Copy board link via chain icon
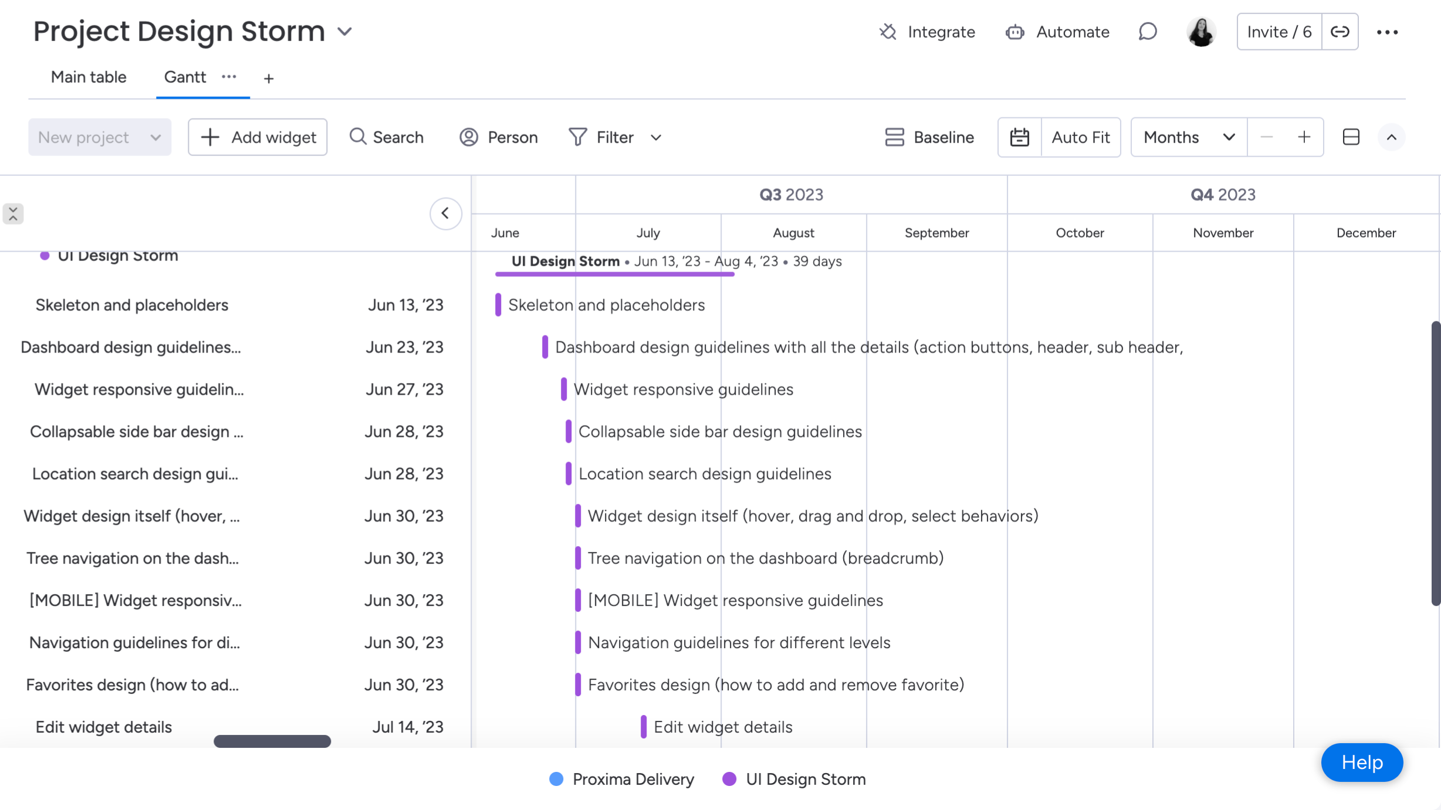The image size is (1441, 810). point(1340,32)
